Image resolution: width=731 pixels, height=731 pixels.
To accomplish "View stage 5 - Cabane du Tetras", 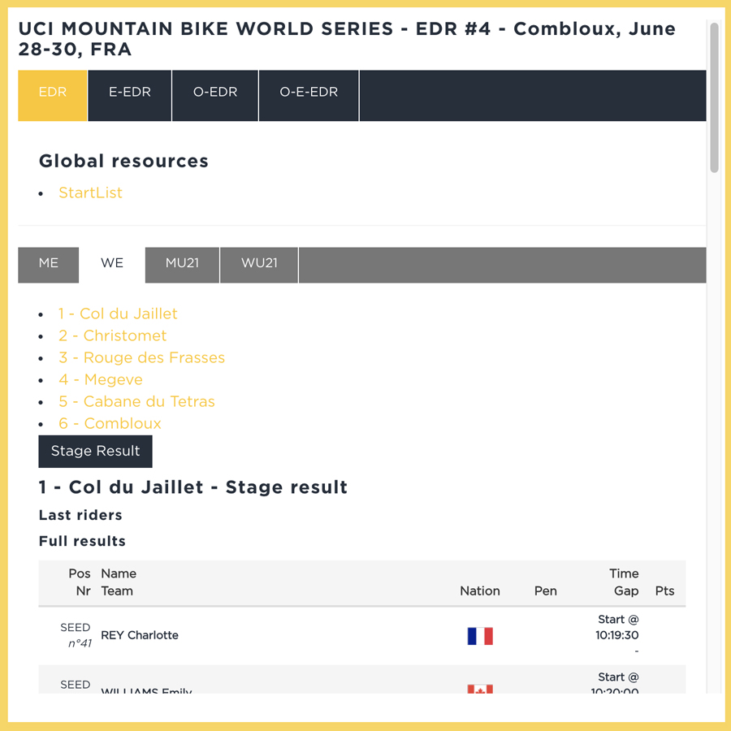I will tap(136, 402).
